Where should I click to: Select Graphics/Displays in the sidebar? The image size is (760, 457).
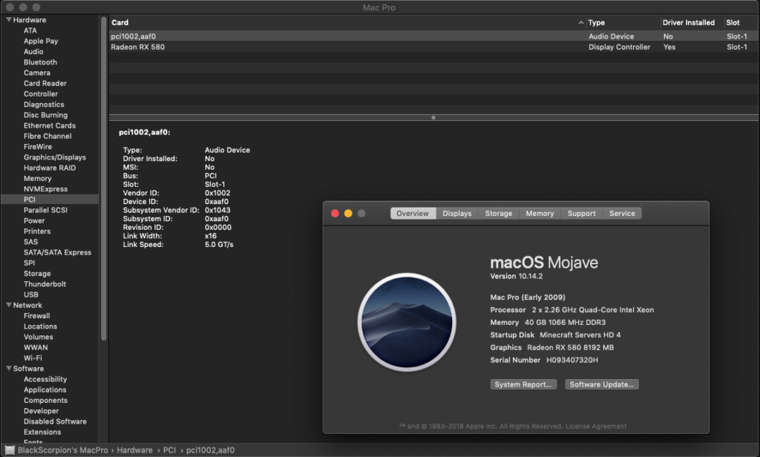click(x=55, y=157)
